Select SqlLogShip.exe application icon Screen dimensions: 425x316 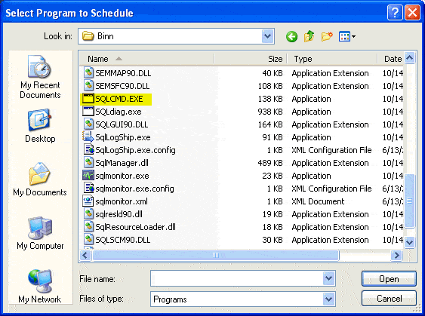coord(88,137)
